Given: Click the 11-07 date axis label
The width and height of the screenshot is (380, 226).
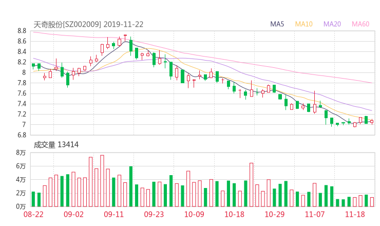Looking at the screenshot, I should [315, 214].
